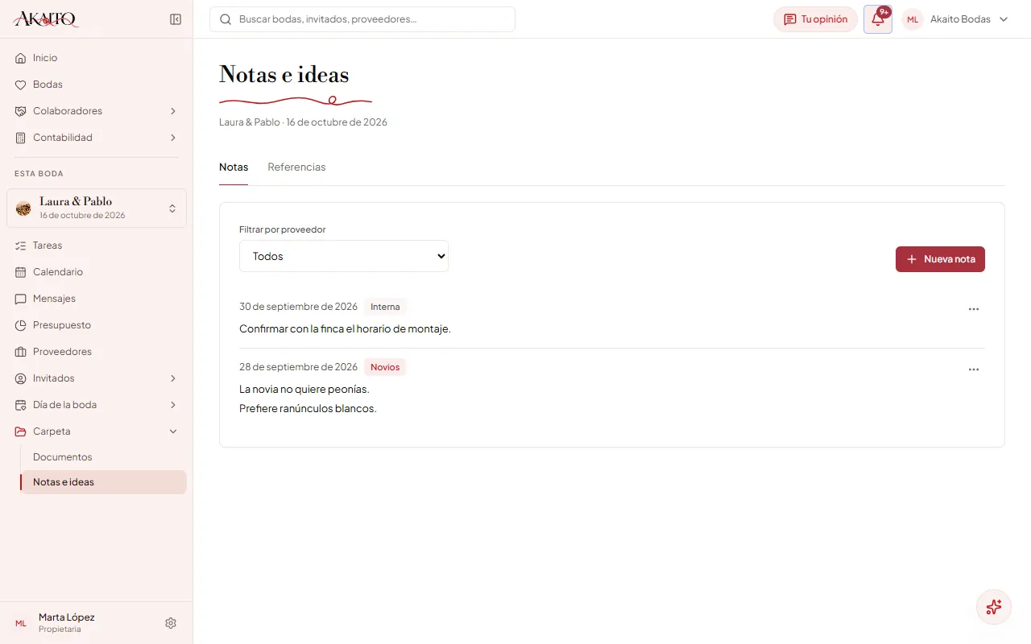The height and width of the screenshot is (644, 1031).
Task: Click the text "Prefiere ranúnculos blancos."
Action: [308, 408]
